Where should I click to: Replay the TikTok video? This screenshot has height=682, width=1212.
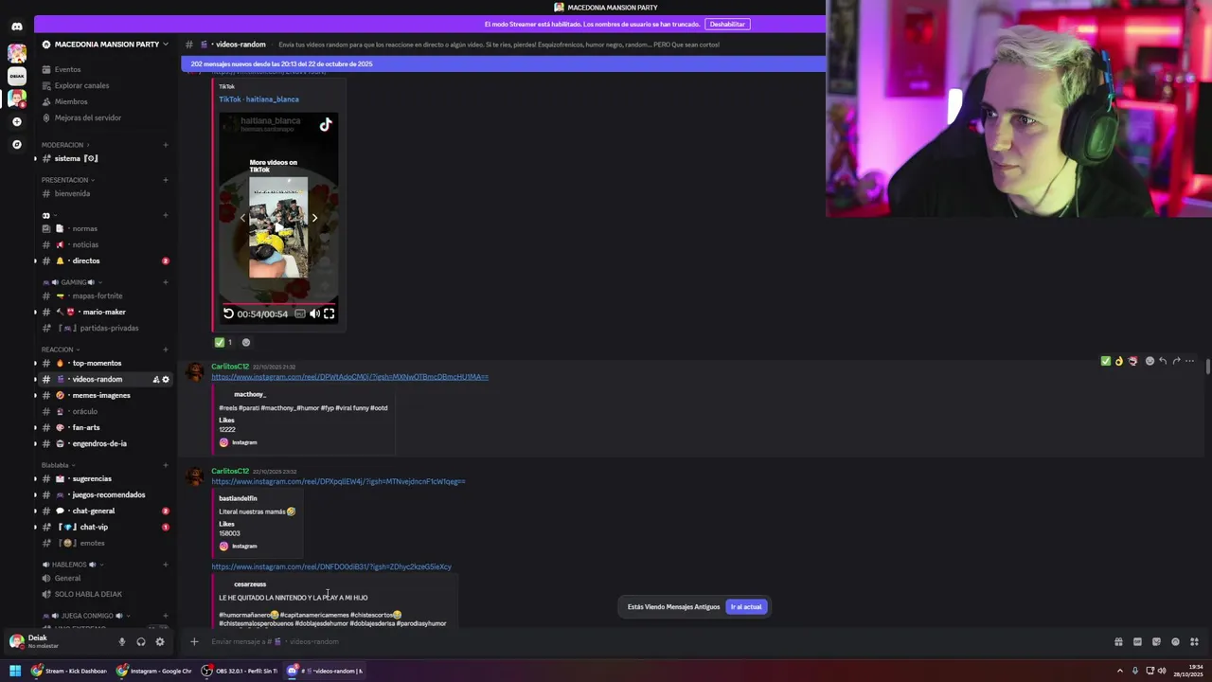point(228,314)
